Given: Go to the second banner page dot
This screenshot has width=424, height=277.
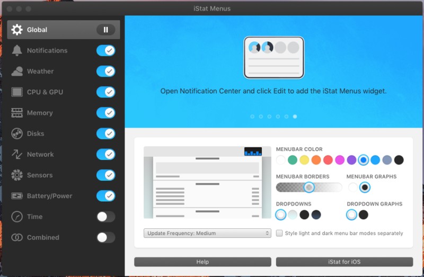Looking at the screenshot, I should click(x=261, y=117).
